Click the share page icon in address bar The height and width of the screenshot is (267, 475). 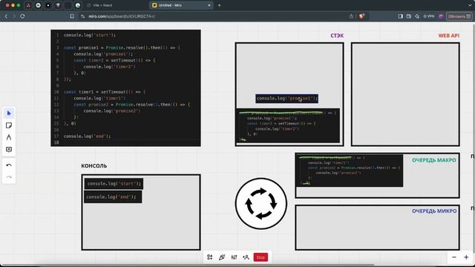click(x=351, y=16)
